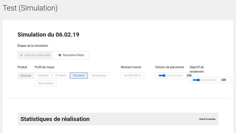Click the Statistiques de réalisation header bar
The width and height of the screenshot is (236, 133).
[118, 119]
